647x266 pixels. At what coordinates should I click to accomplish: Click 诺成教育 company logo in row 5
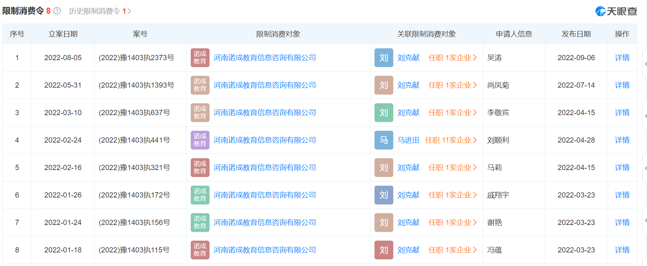[200, 168]
